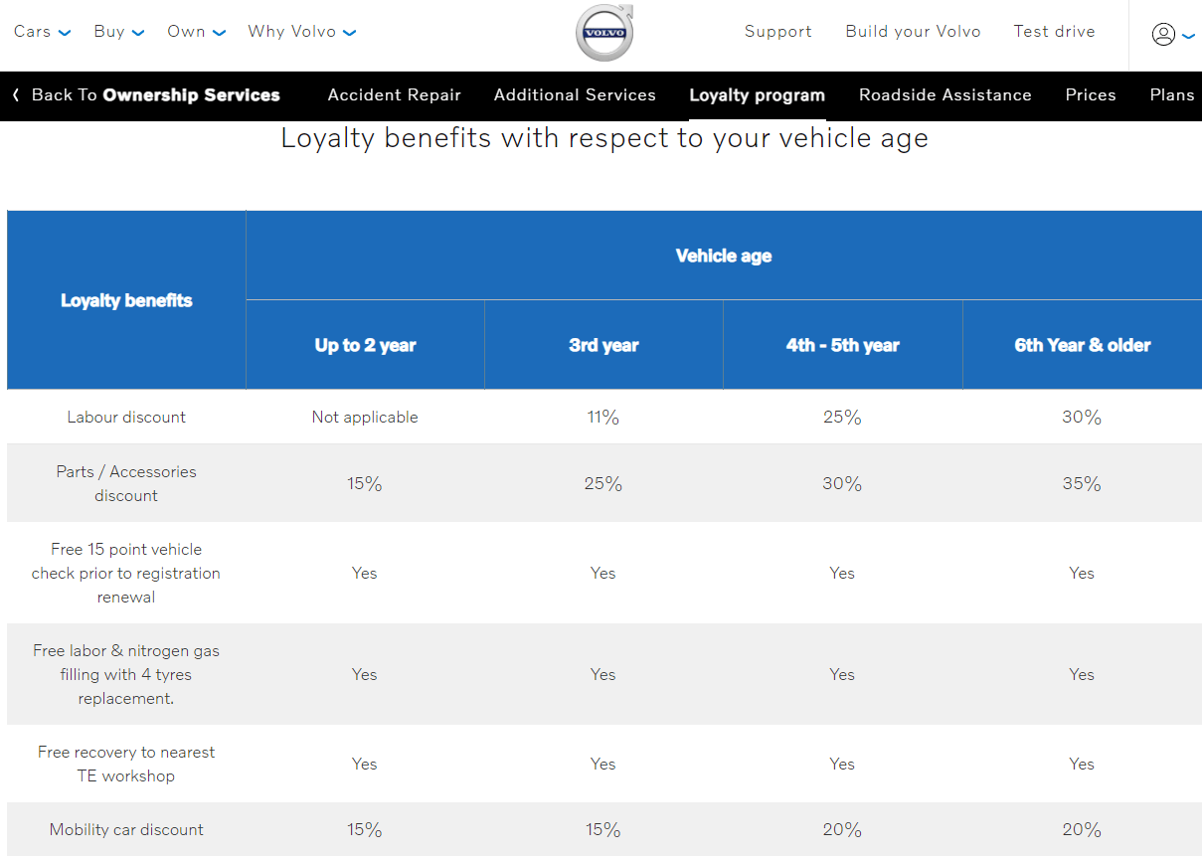Viewport: 1202px width, 858px height.
Task: Expand the Cars dropdown menu
Action: pyautogui.click(x=42, y=32)
